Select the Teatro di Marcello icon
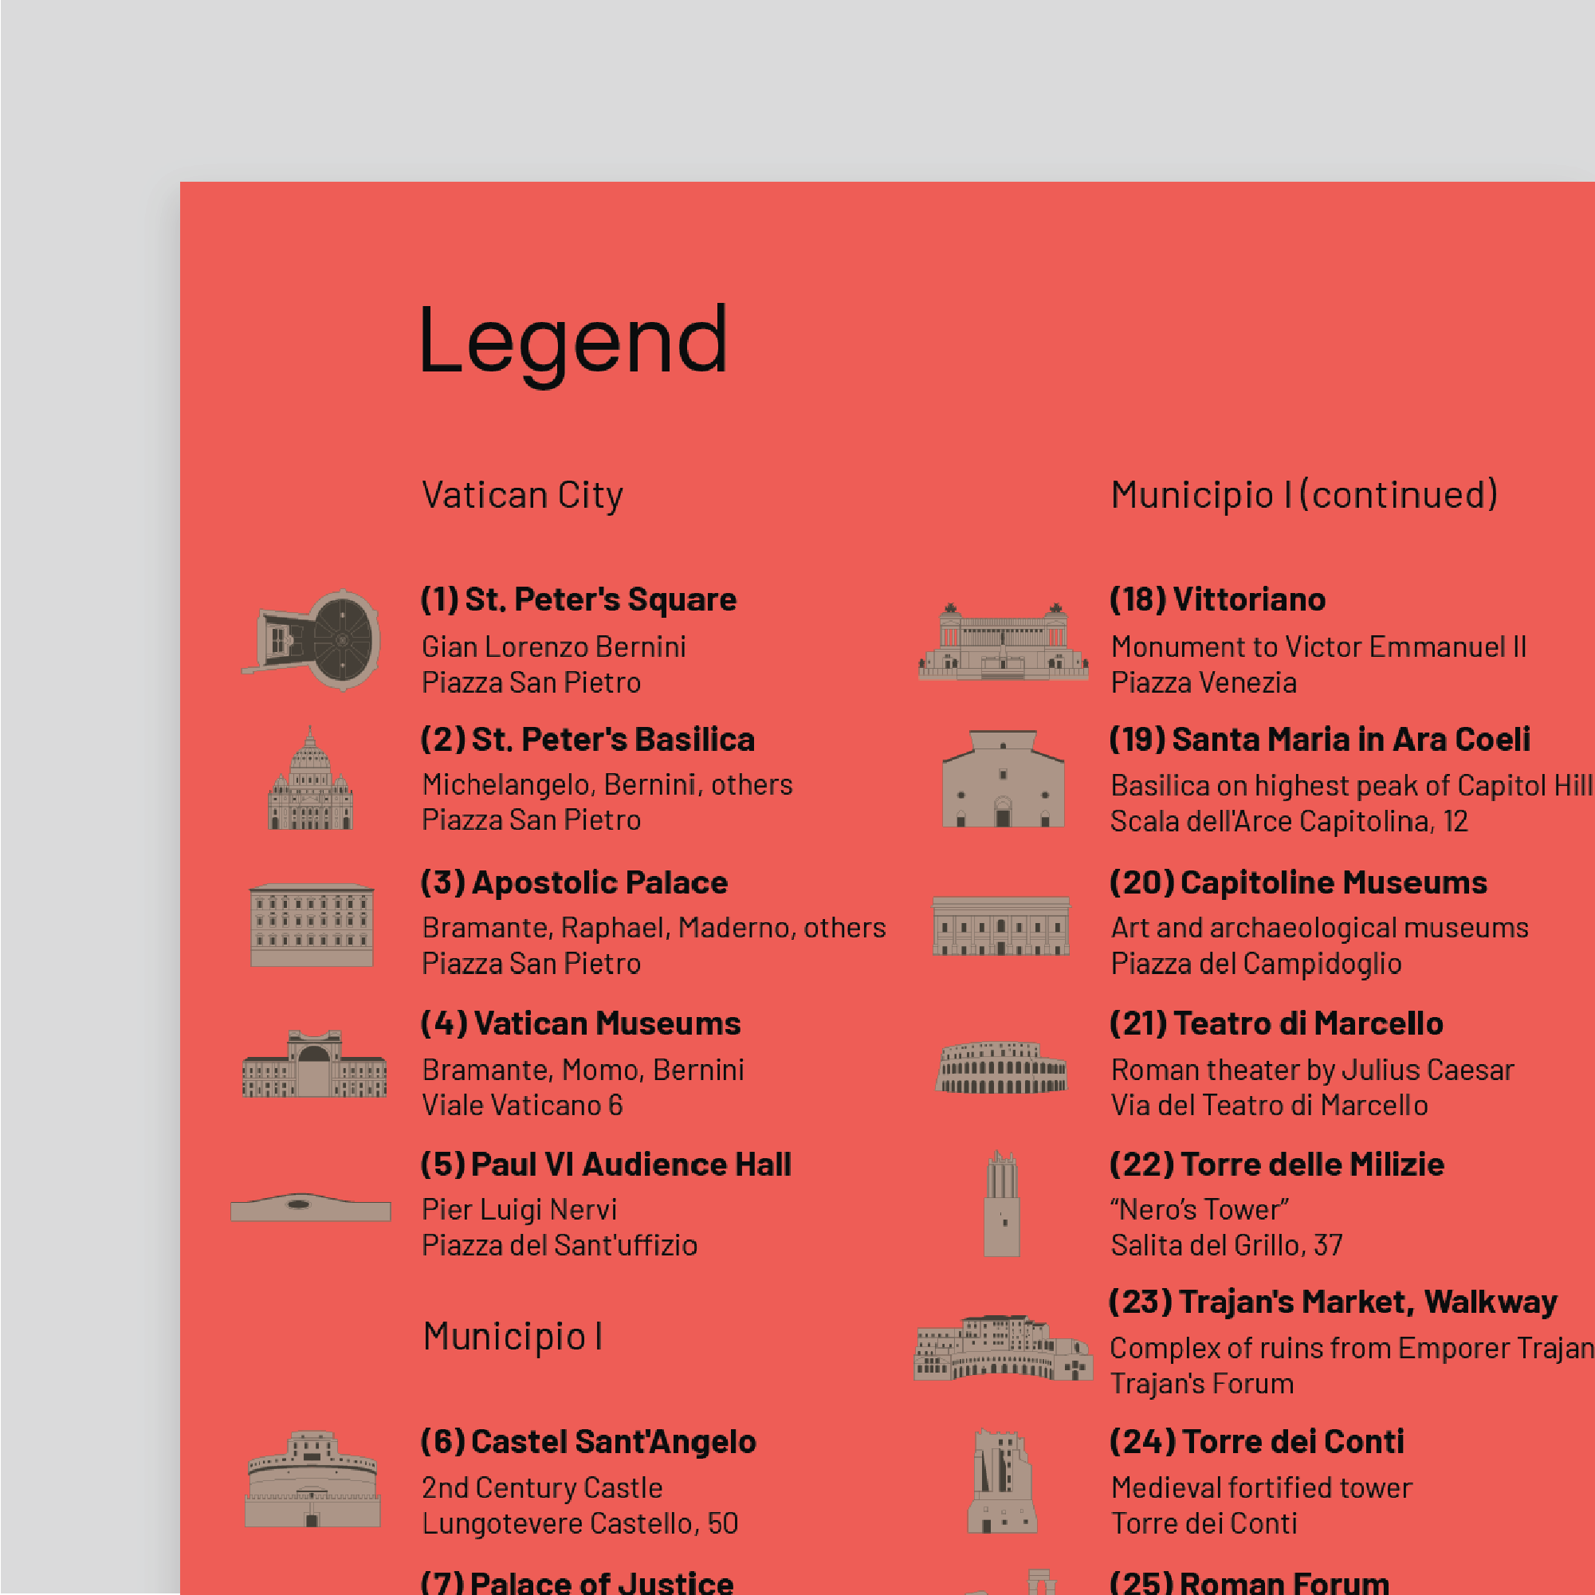Viewport: 1595px width, 1595px height. pyautogui.click(x=1001, y=1067)
